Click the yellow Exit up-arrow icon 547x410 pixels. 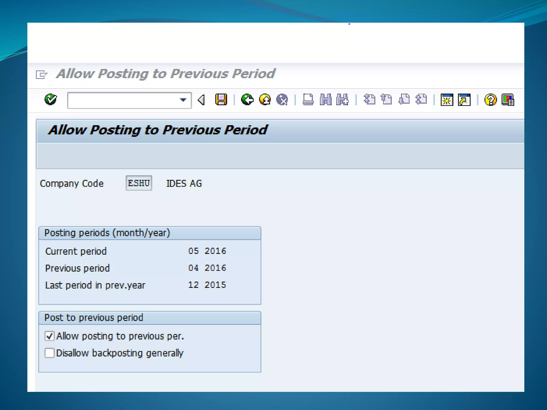pyautogui.click(x=265, y=100)
